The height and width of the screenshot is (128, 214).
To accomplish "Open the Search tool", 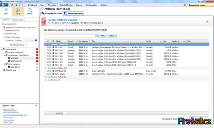I will 30,12.
